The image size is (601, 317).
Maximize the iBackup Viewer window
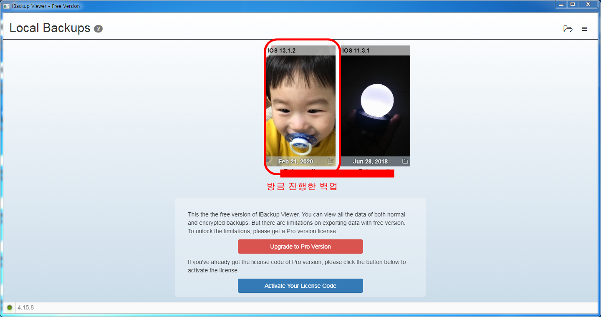click(573, 4)
